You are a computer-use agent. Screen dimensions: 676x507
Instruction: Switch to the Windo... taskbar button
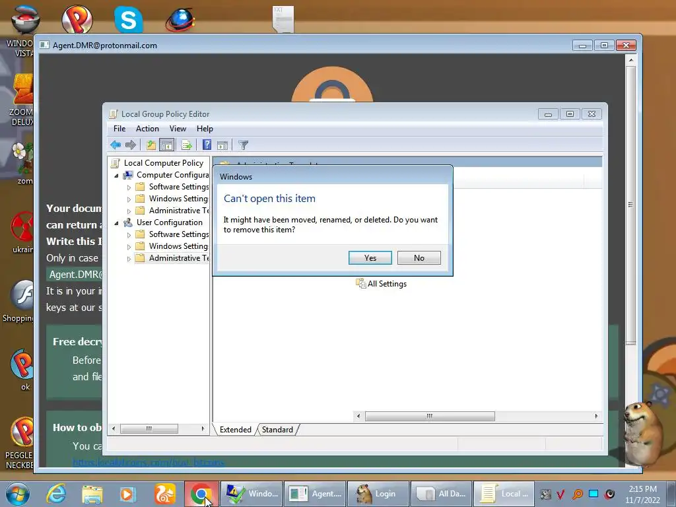coord(252,494)
